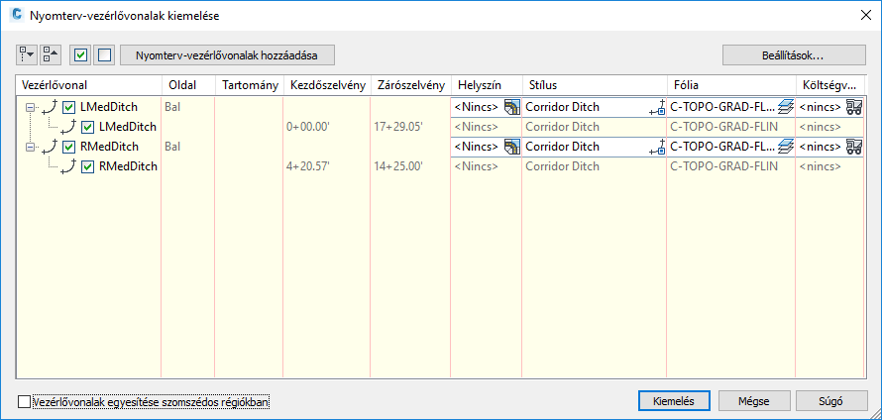Viewport: 882px width, 420px height.
Task: Click the layer icon in LMedDitch row
Action: click(x=786, y=107)
